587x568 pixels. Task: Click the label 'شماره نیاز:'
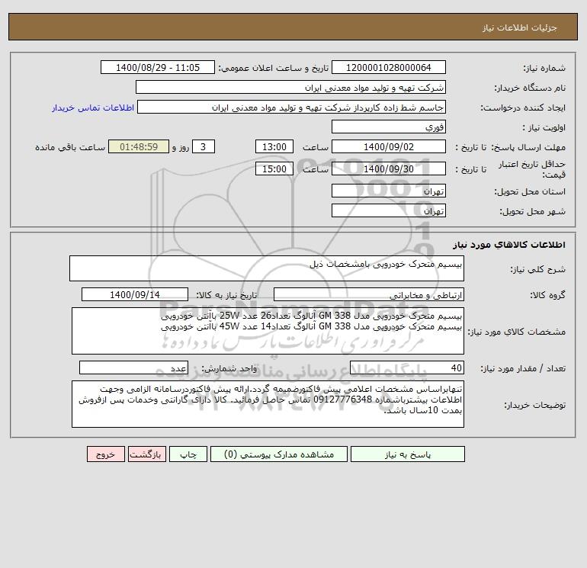coord(544,68)
